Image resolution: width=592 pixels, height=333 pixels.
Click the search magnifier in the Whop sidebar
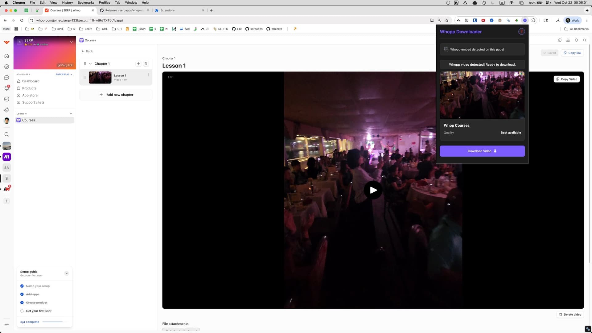point(6,134)
